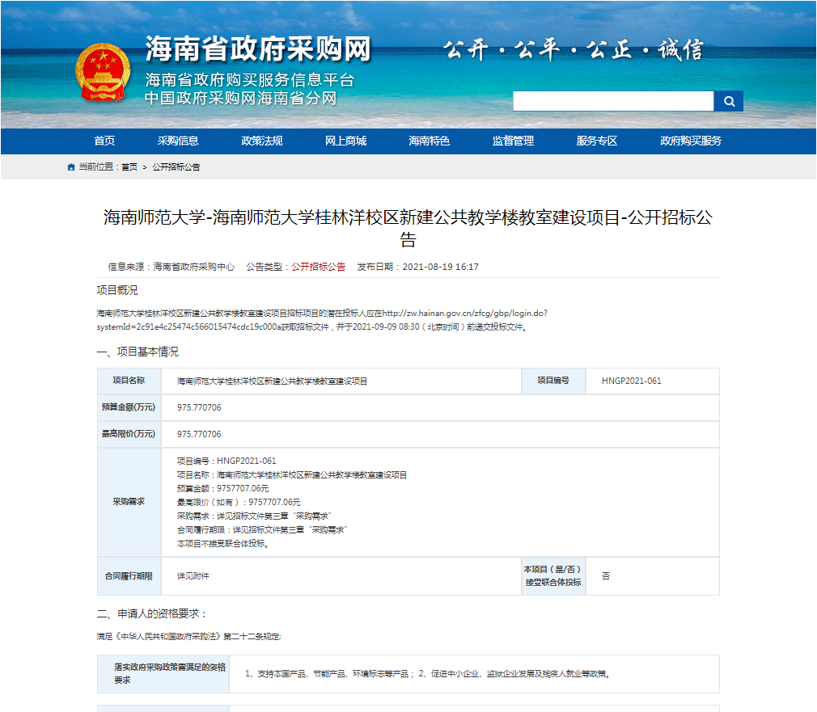
Task: Click the zw.hainan.gov.cn login URL text
Action: pyautogui.click(x=322, y=320)
